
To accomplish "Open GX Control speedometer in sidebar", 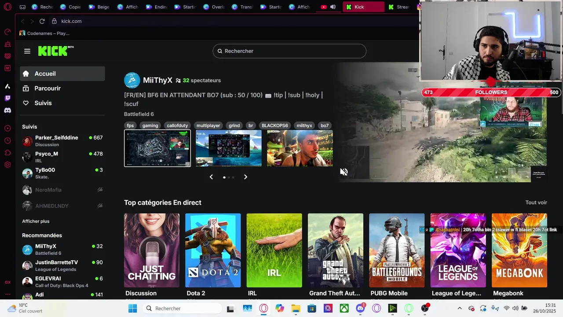I will tap(7, 32).
